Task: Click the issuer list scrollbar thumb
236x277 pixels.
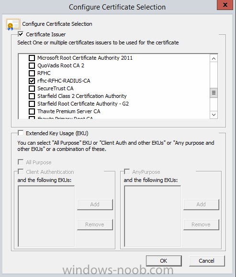Action: (x=214, y=93)
